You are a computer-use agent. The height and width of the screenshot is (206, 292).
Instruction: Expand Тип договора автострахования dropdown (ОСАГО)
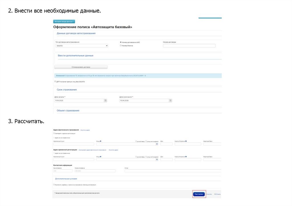click(x=82, y=46)
